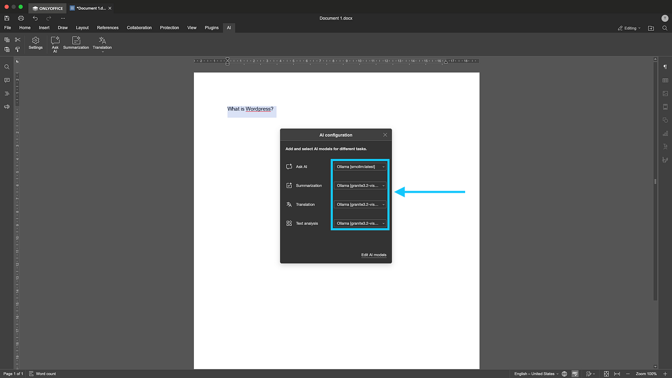The image size is (672, 378).
Task: Switch to the Protection tab
Action: click(x=169, y=28)
